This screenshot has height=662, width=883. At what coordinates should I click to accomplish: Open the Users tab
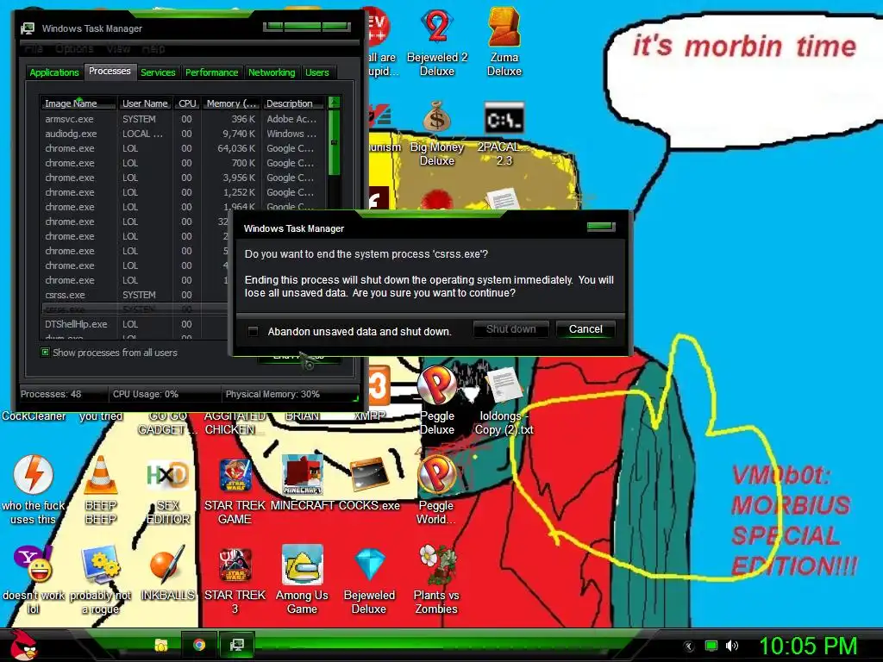[x=317, y=72]
